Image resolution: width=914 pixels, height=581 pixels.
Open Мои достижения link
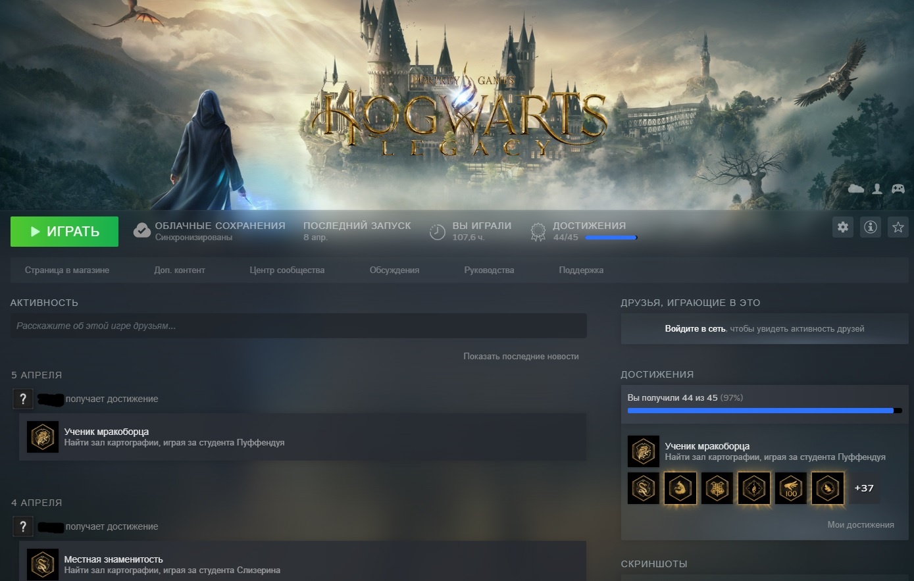coord(860,525)
